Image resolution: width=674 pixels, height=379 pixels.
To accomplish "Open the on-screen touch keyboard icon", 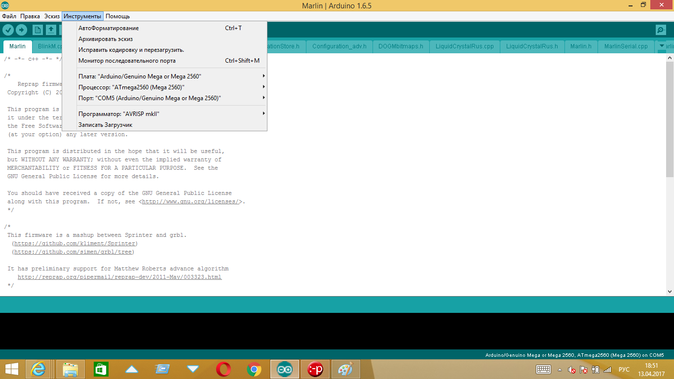I will [543, 369].
